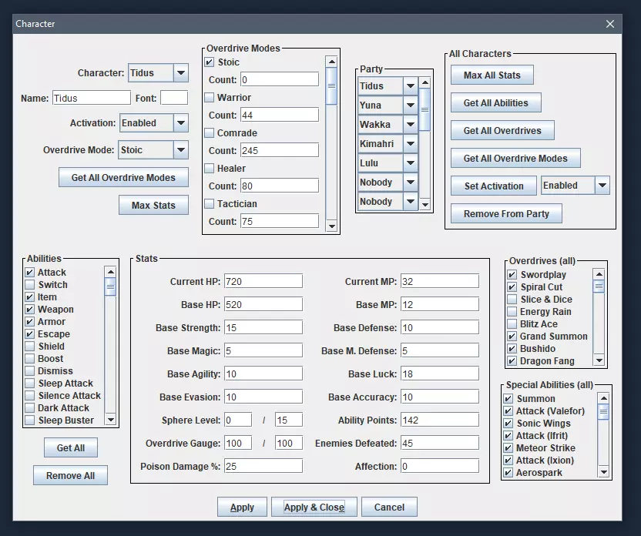Click Remove All abilities button

70,476
